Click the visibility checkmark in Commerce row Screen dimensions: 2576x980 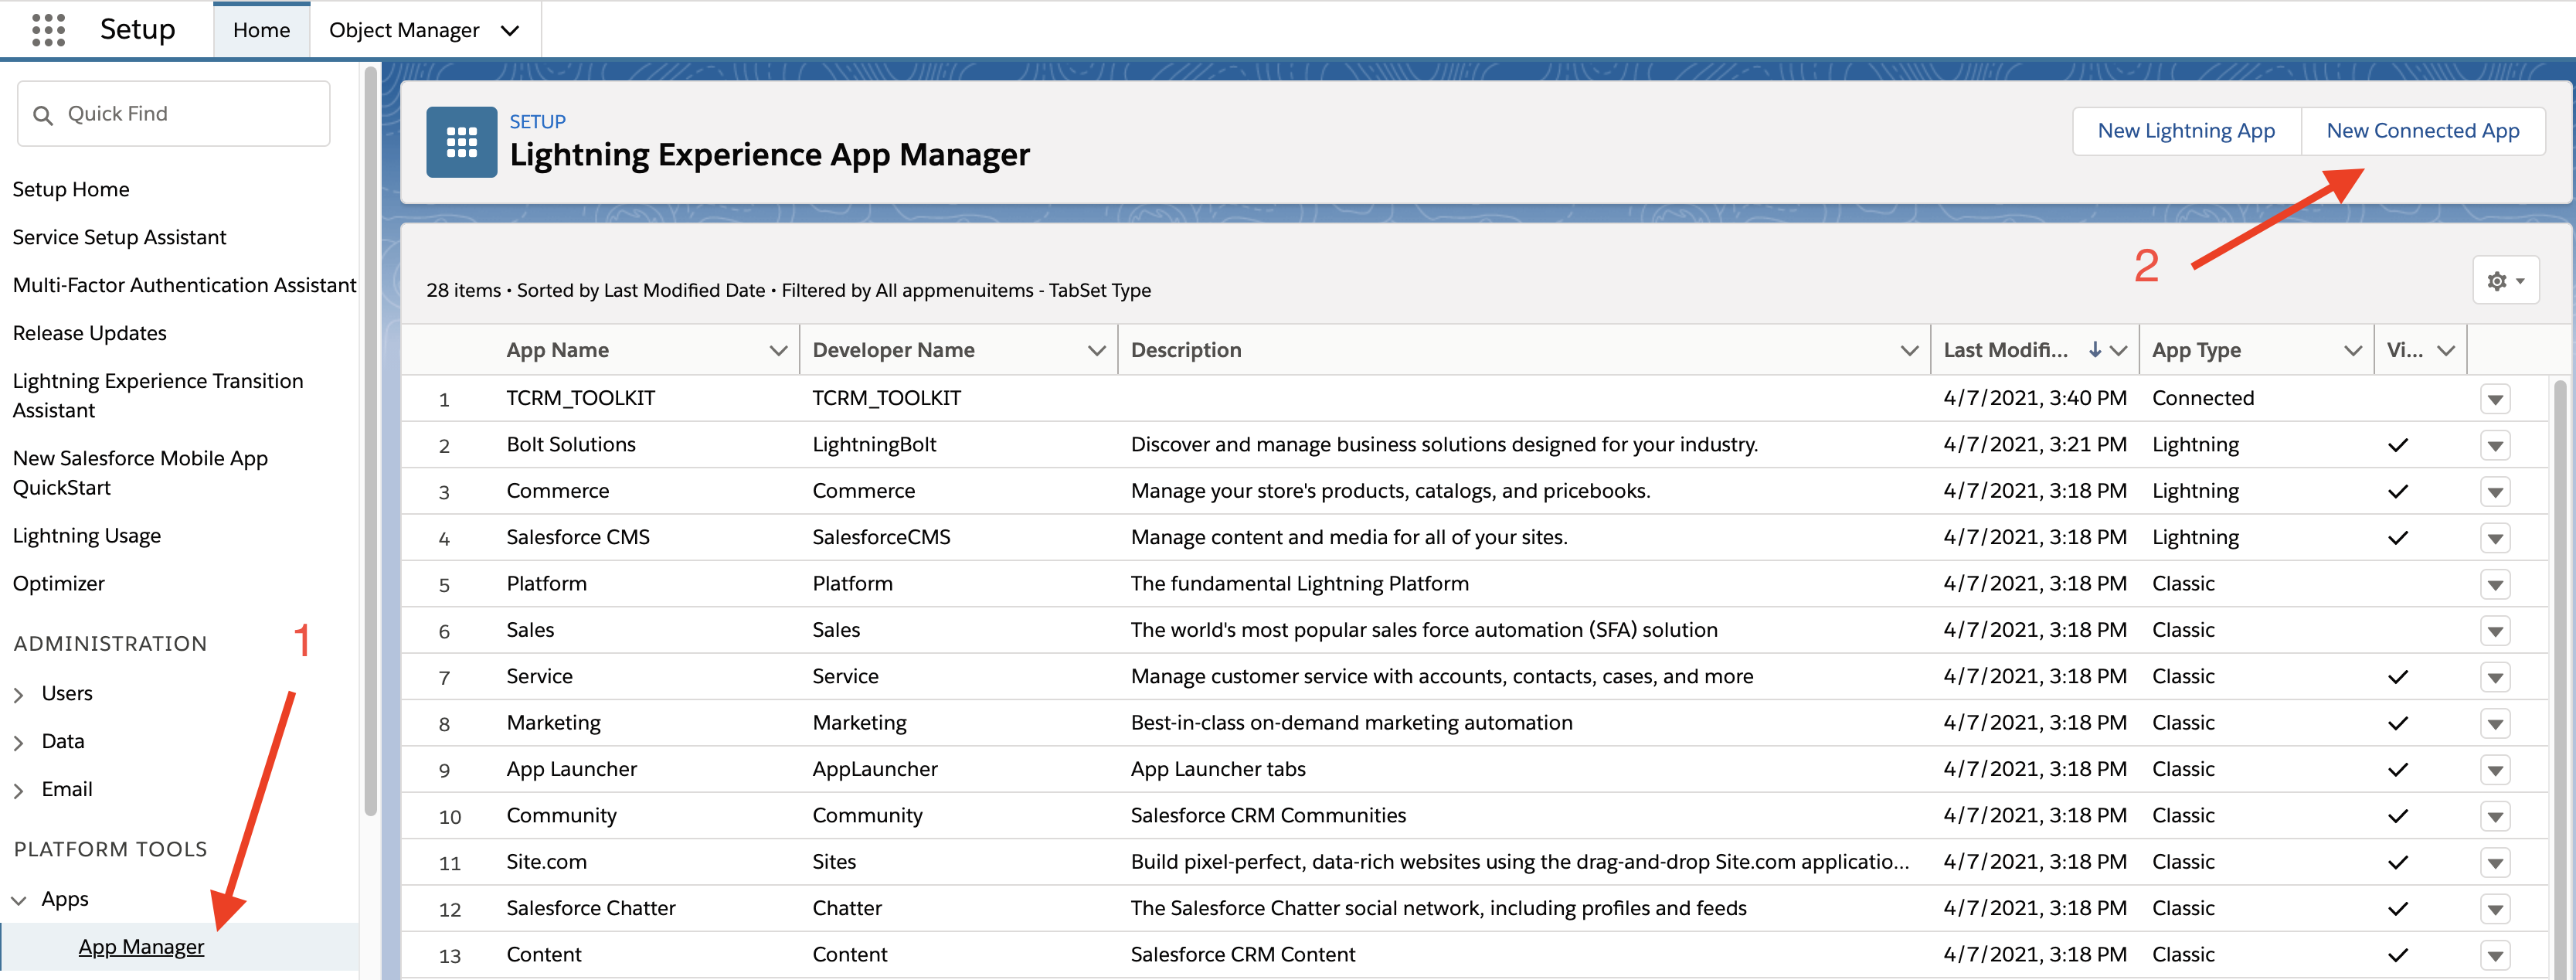click(x=2397, y=491)
